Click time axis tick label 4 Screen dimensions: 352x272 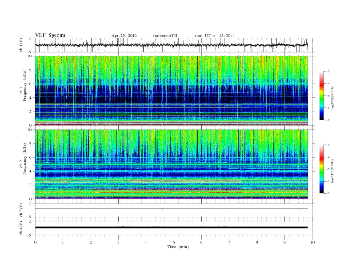pos(146,242)
